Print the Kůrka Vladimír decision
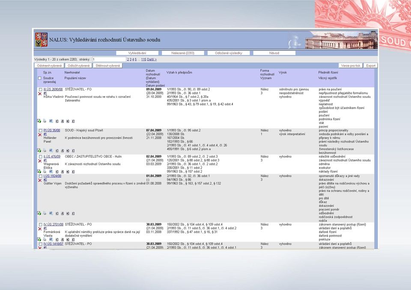This screenshot has height=290, width=411. [45, 121]
